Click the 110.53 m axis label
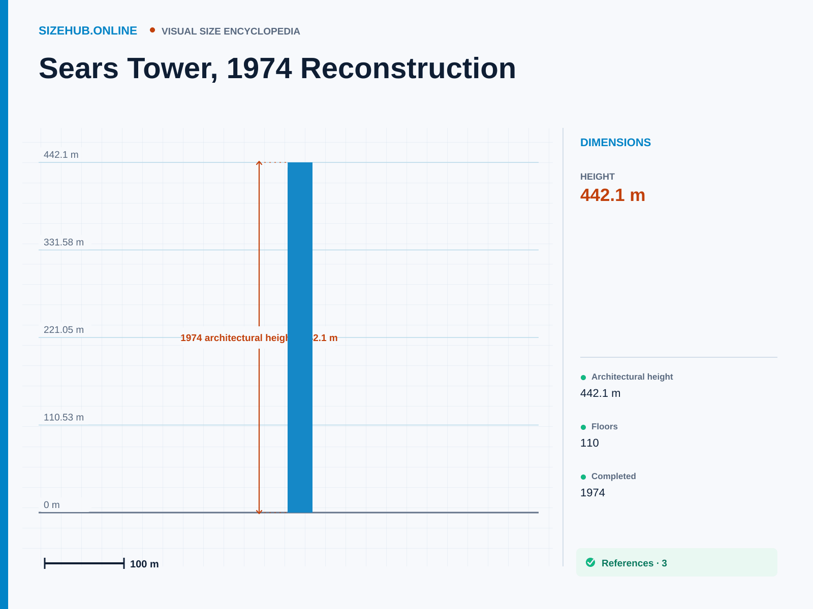The height and width of the screenshot is (609, 813). click(x=64, y=418)
